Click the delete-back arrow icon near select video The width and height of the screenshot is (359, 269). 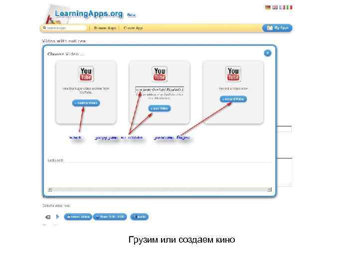pyautogui.click(x=48, y=217)
